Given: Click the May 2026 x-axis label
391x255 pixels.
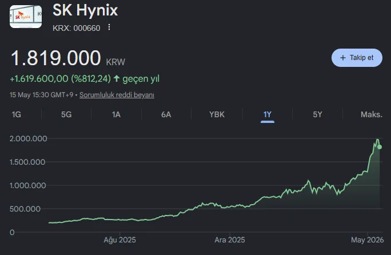Looking at the screenshot, I should coord(368,240).
